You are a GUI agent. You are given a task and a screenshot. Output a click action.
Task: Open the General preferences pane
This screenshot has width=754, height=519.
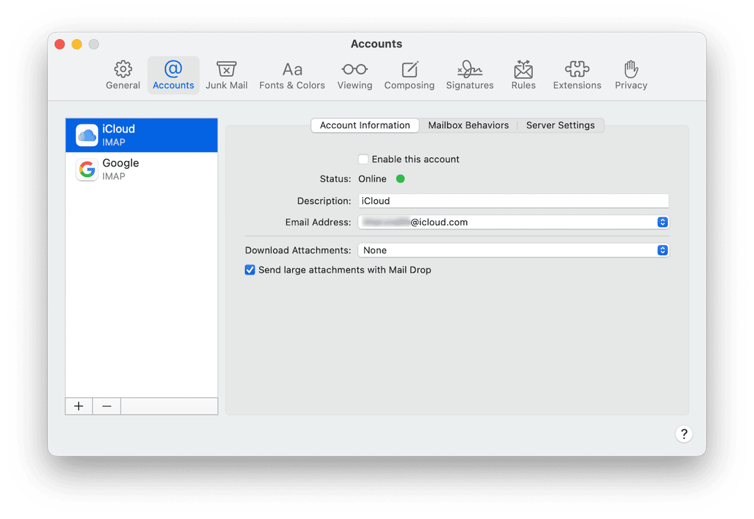tap(123, 76)
